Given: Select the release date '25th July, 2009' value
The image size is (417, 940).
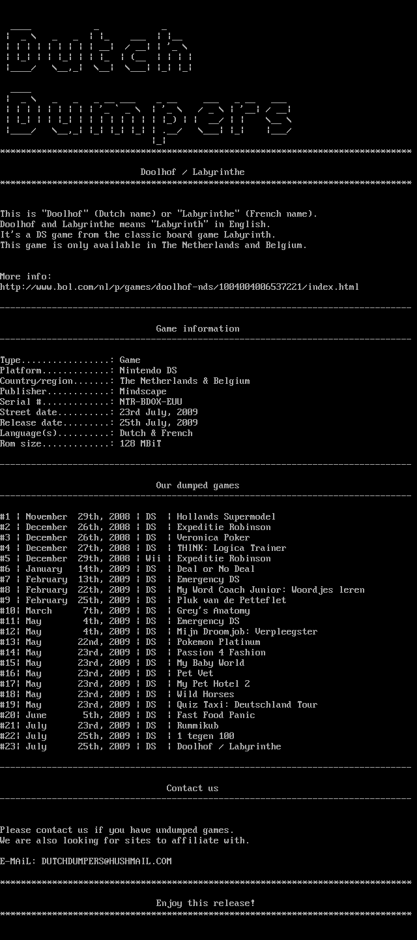Looking at the screenshot, I should 159,423.
